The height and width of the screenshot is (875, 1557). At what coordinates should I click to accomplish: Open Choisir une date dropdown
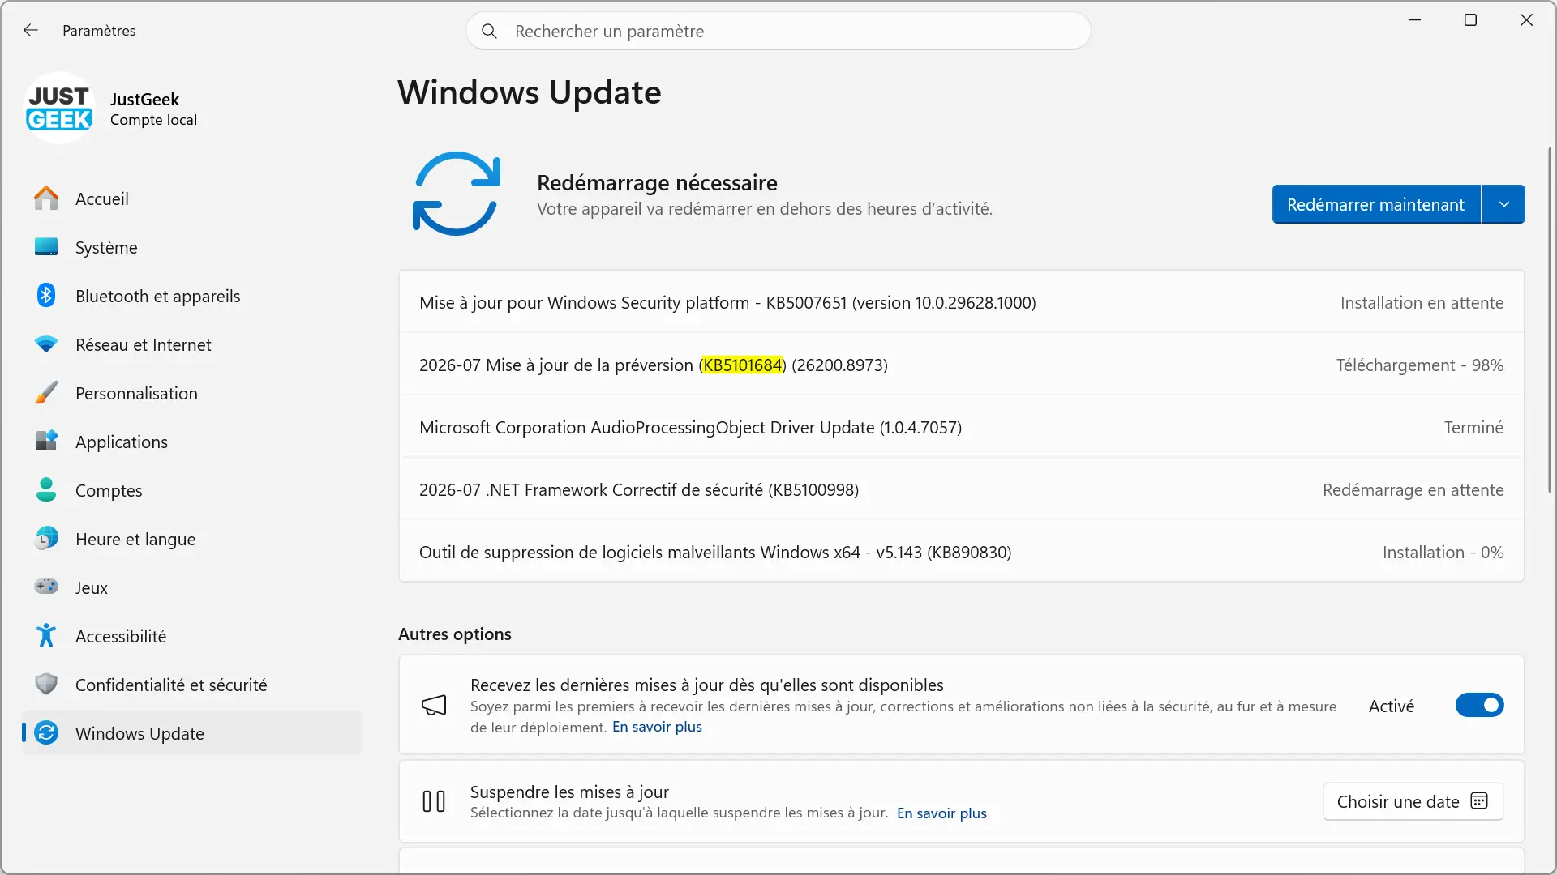pyautogui.click(x=1413, y=801)
